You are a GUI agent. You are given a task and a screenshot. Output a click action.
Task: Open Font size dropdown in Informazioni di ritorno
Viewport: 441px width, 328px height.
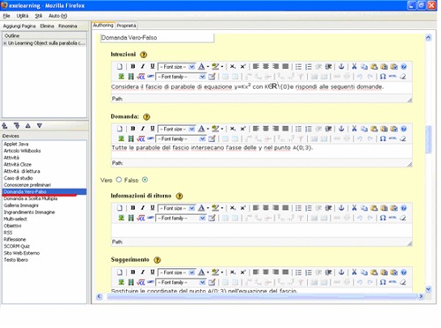(176, 208)
